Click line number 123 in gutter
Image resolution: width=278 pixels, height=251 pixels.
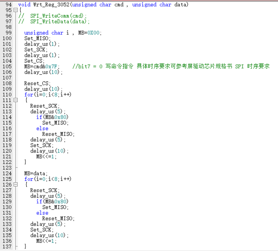(7, 168)
